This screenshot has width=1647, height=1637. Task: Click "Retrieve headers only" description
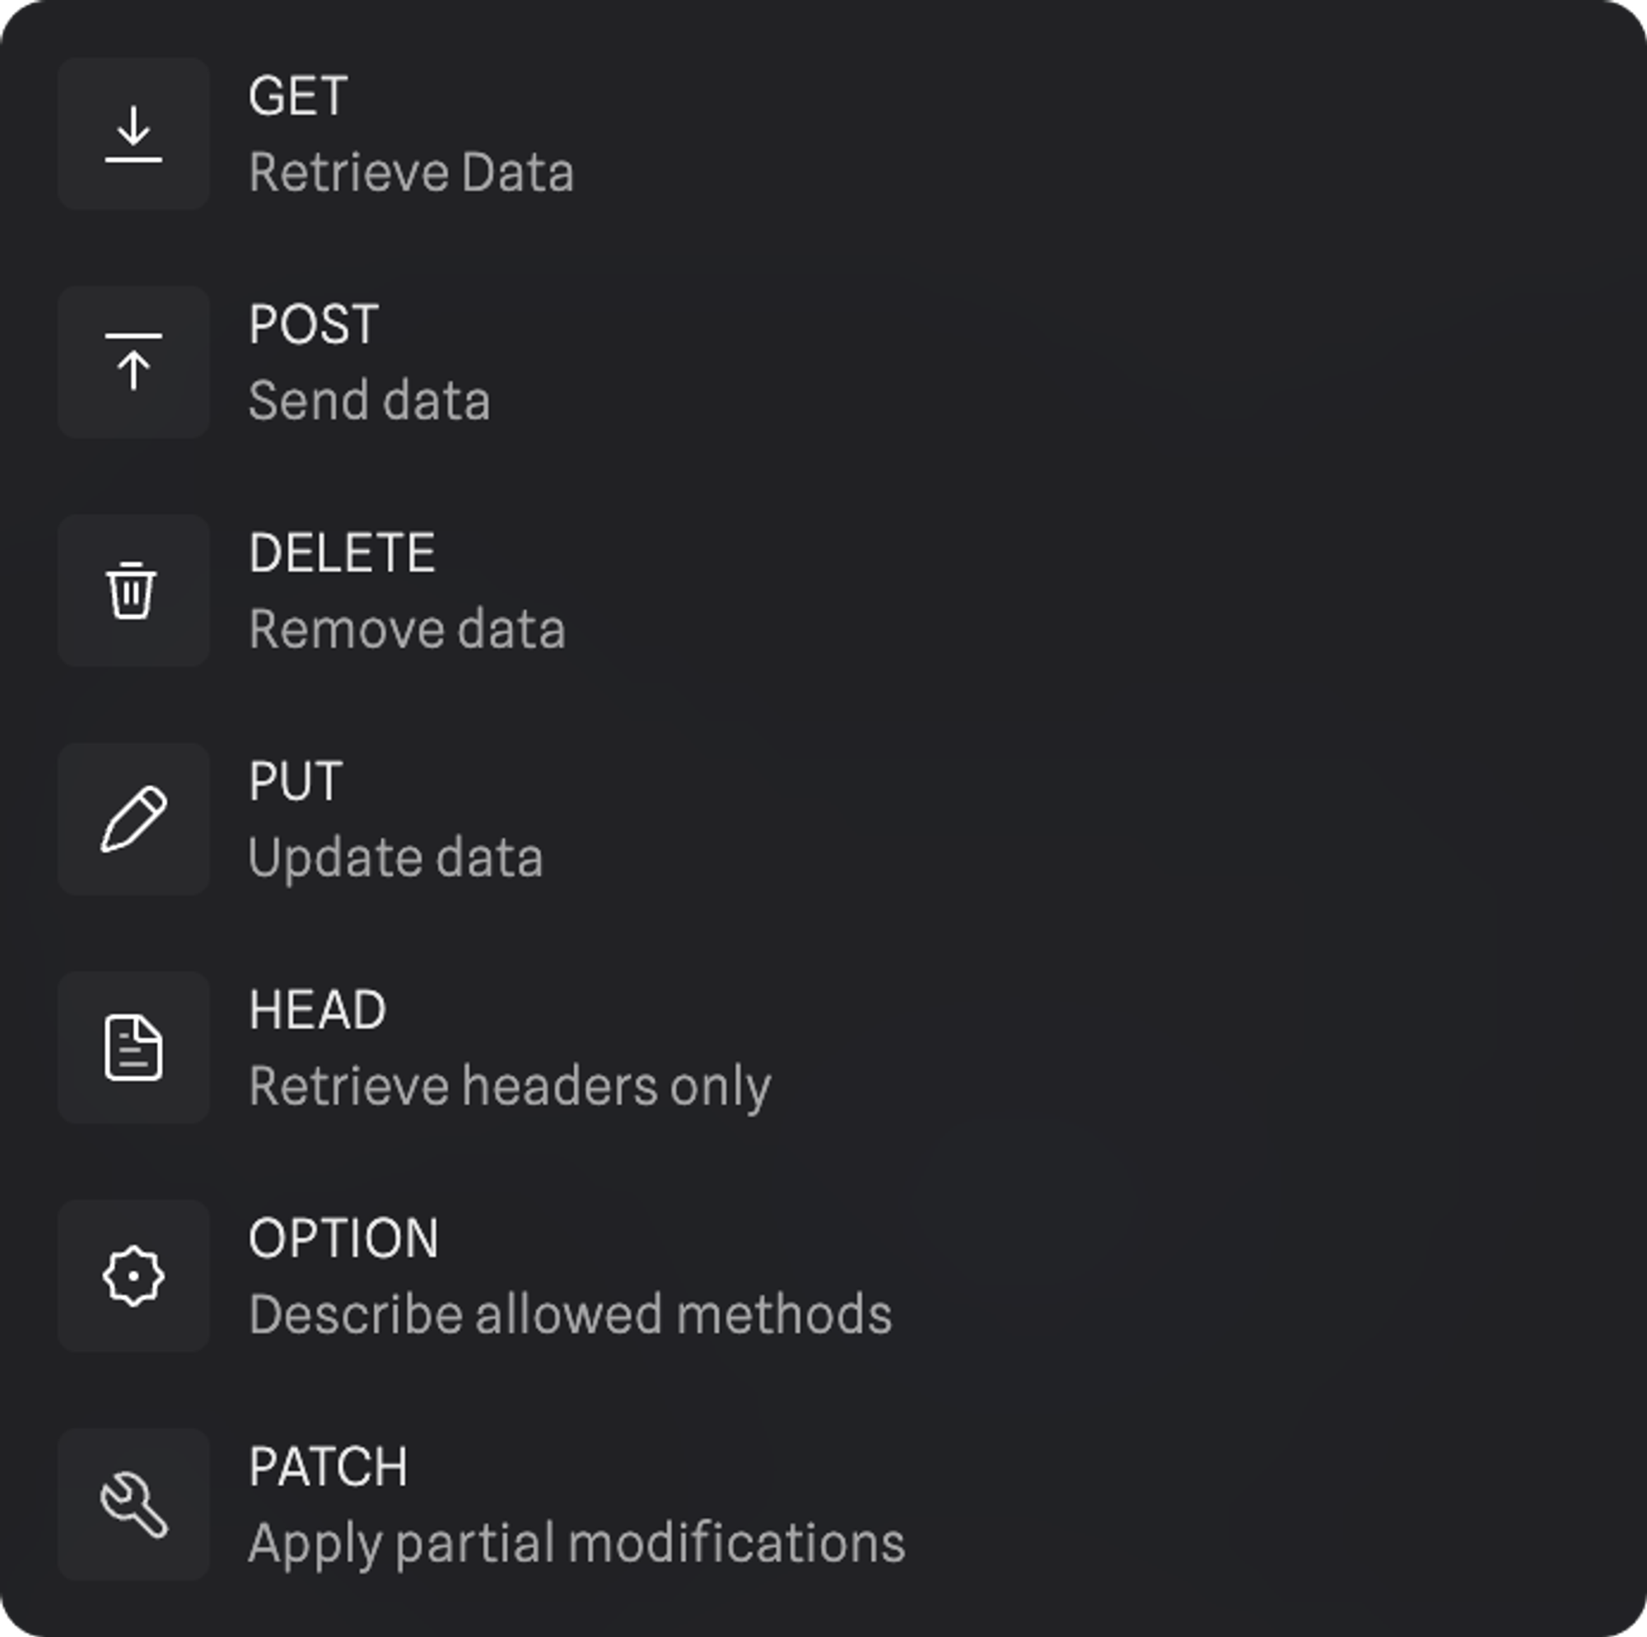click(510, 1086)
